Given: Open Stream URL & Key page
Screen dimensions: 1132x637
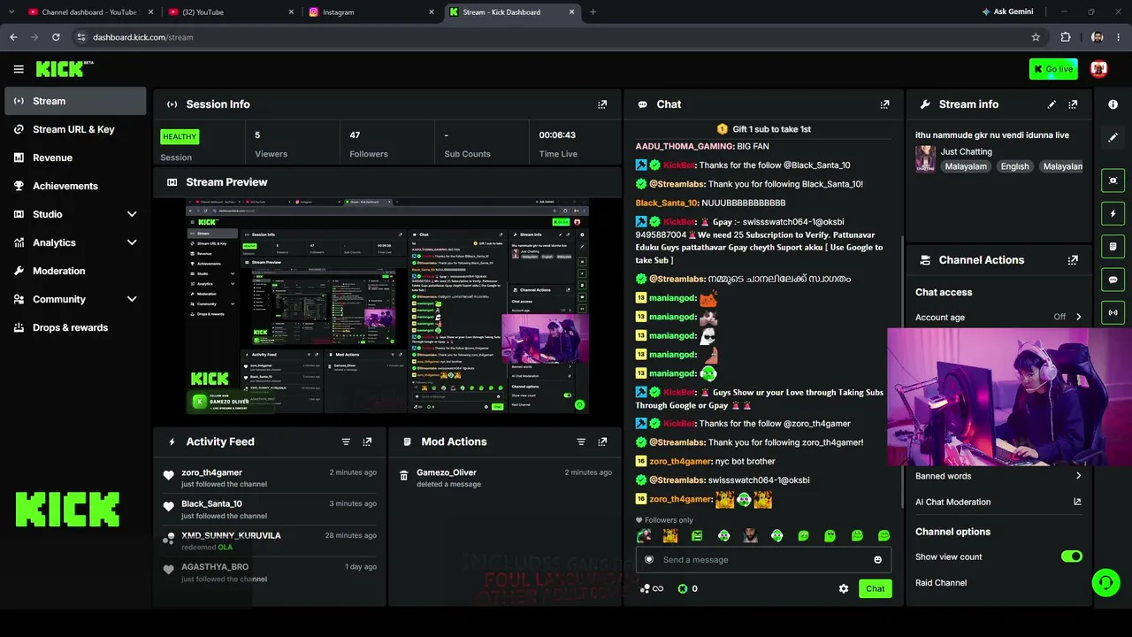Looking at the screenshot, I should click(x=75, y=129).
